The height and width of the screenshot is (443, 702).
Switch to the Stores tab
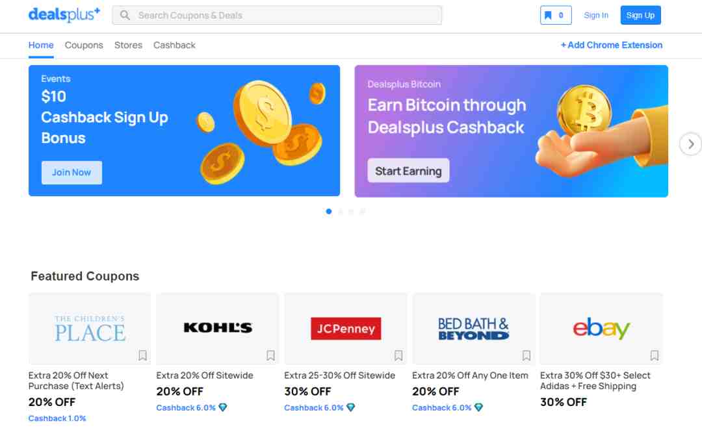pos(128,45)
